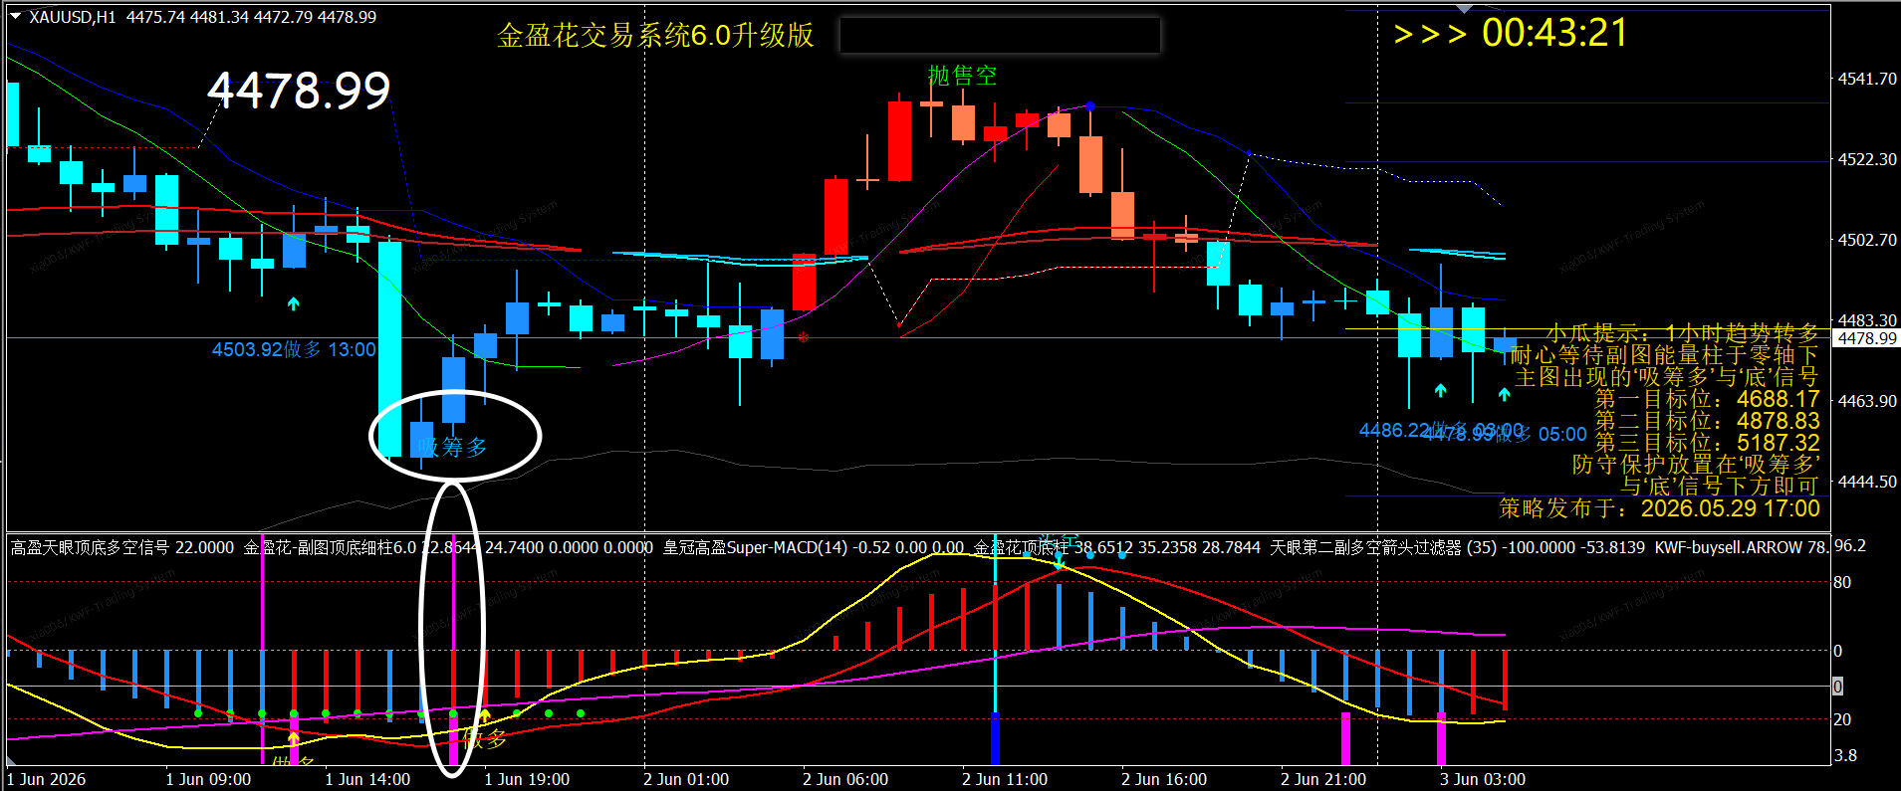1901x791 pixels.
Task: Click the 1 Jun 14:00 time label
Action: [367, 779]
